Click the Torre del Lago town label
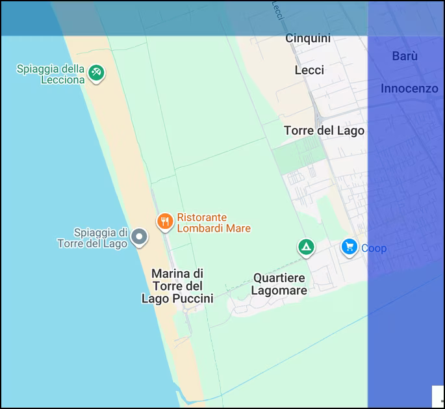The height and width of the screenshot is (409, 445). pyautogui.click(x=324, y=131)
